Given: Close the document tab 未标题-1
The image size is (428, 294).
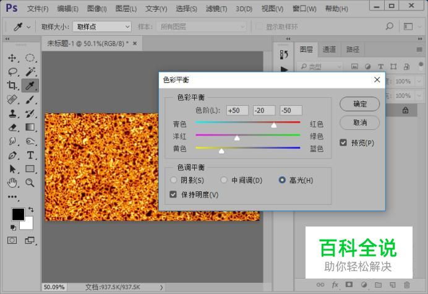Looking at the screenshot, I should [135, 43].
